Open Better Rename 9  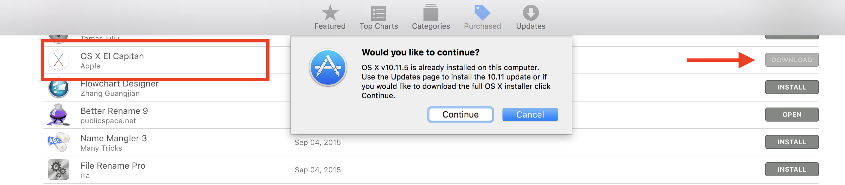click(792, 115)
